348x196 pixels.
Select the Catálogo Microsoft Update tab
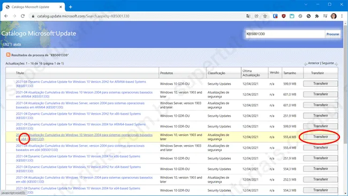tap(34, 7)
